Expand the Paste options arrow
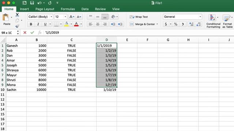Viewport: 234px width, 131px height. point(11,17)
